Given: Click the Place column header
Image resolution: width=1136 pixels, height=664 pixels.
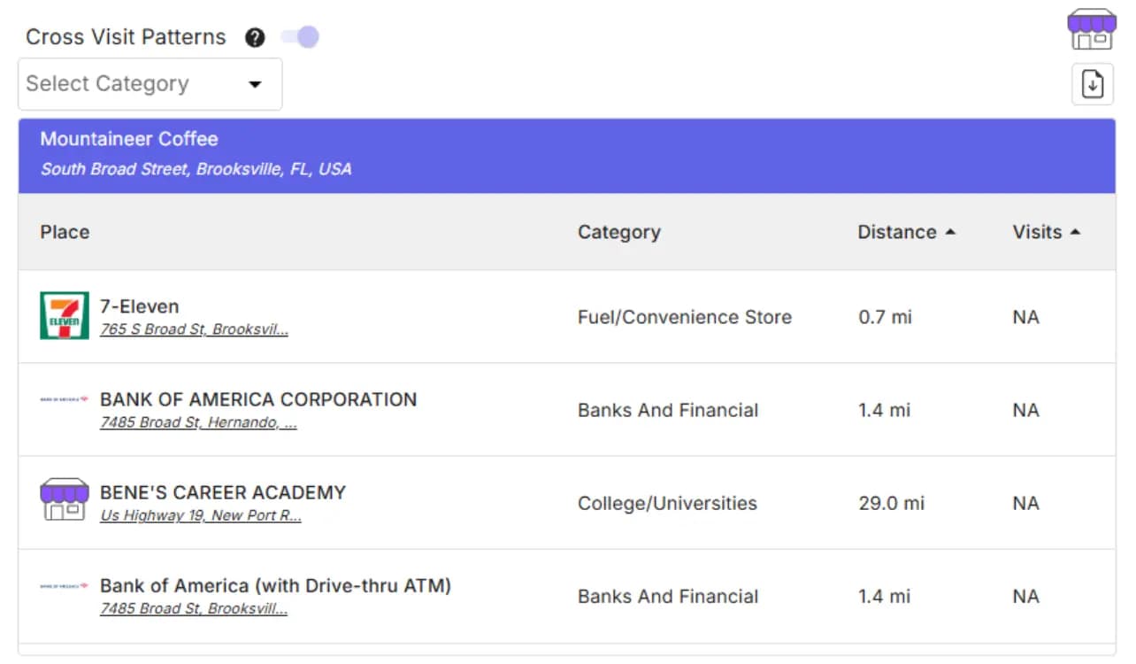Looking at the screenshot, I should (65, 232).
